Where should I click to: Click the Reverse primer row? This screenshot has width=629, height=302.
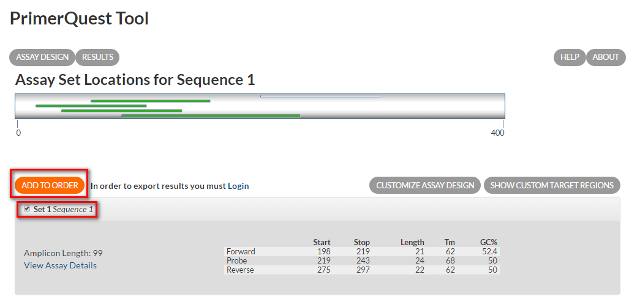(361, 270)
